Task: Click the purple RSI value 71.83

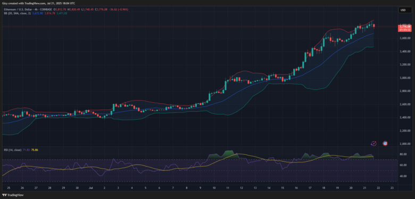Action: (x=27, y=150)
